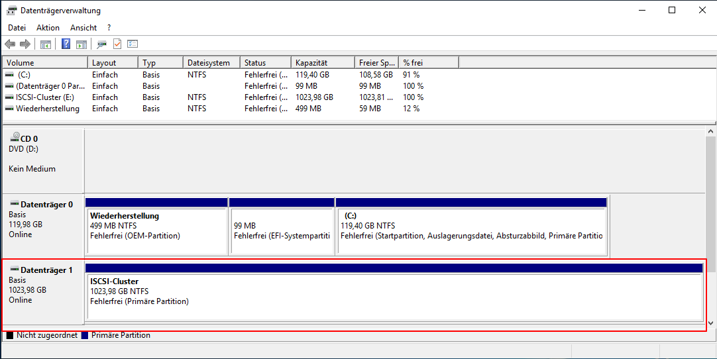Click the 108,58 GB free space cell
The height and width of the screenshot is (359, 717).
[376, 75]
